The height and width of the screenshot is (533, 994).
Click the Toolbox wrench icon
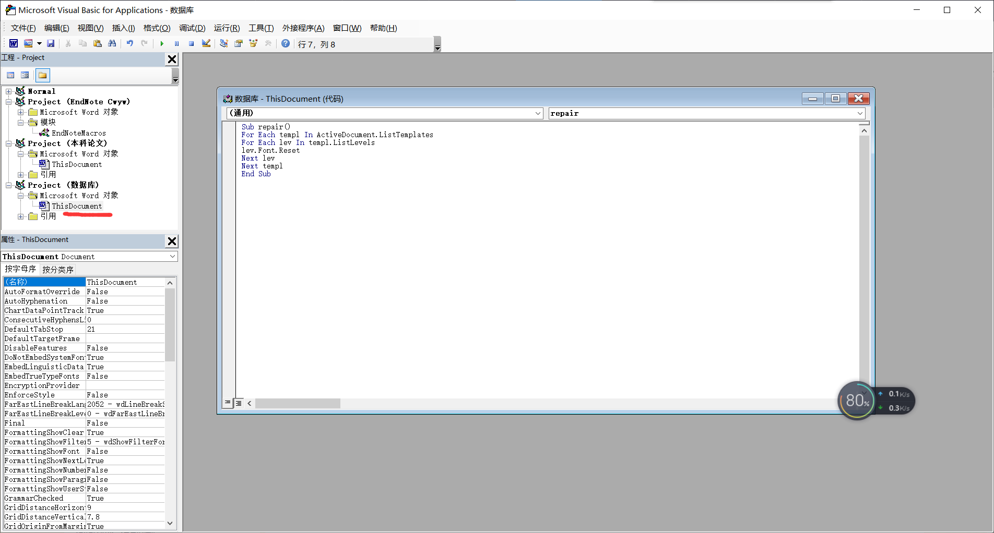[268, 43]
